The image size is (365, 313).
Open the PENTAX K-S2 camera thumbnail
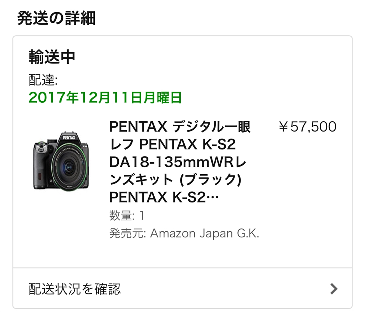(61, 161)
